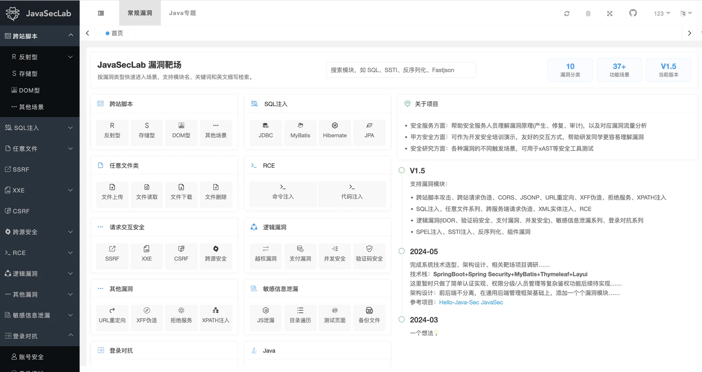702x372 pixels.
Task: Select DOM型 in the sidebar
Action: point(40,90)
